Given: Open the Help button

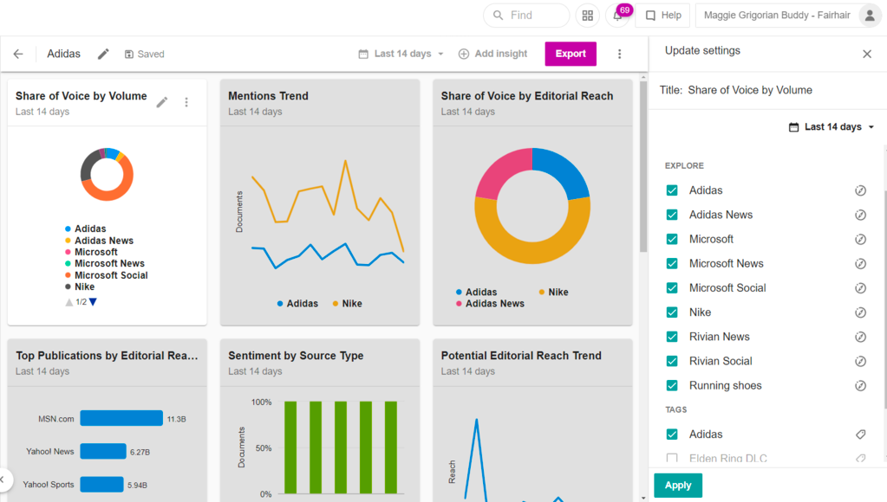Looking at the screenshot, I should [x=663, y=16].
